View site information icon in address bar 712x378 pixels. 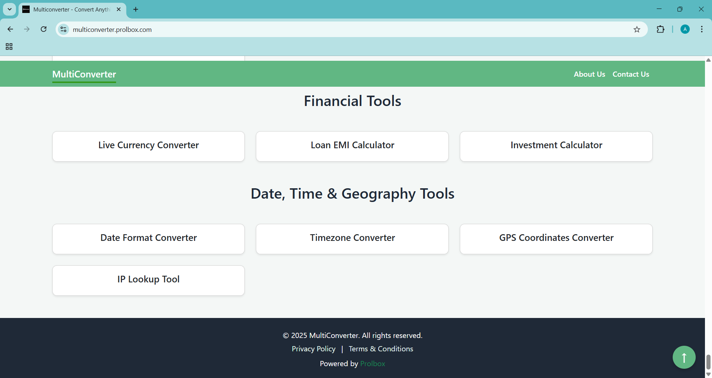click(x=64, y=30)
